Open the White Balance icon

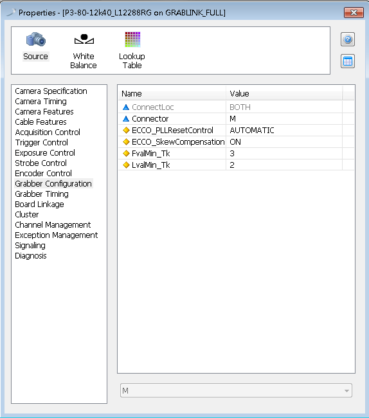tap(84, 39)
